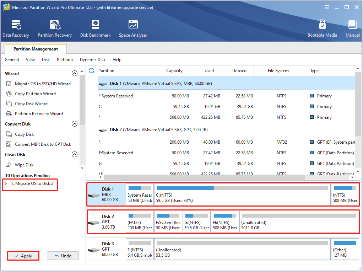Click the (Other) 127 MB block on Disk 3
363x272 pixels.
345,249
